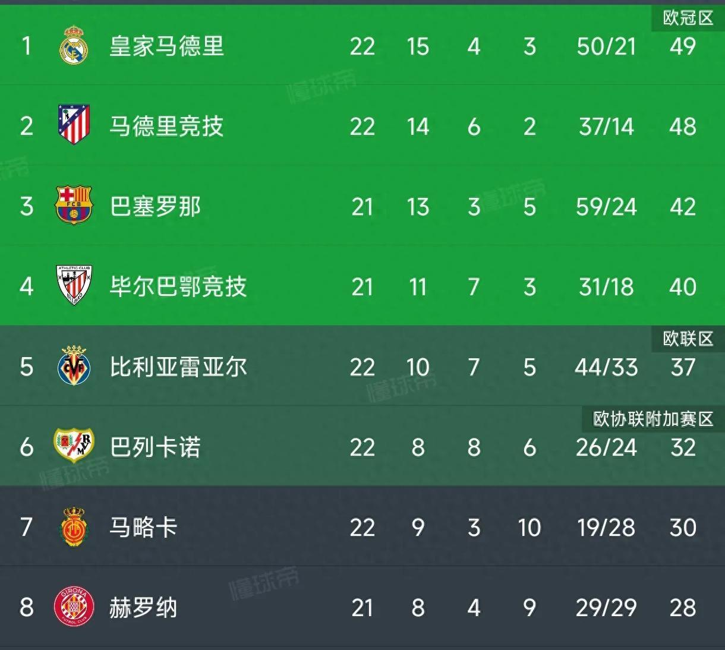
Task: Select the 巴塞罗那 team name
Action: [x=156, y=206]
